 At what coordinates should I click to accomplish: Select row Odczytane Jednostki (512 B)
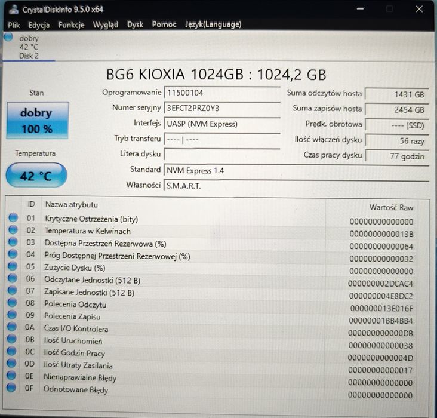[x=212, y=281]
